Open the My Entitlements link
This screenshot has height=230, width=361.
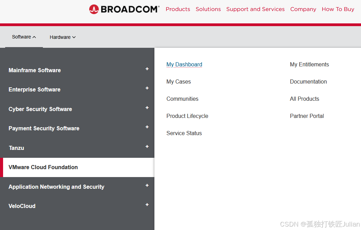tap(309, 64)
